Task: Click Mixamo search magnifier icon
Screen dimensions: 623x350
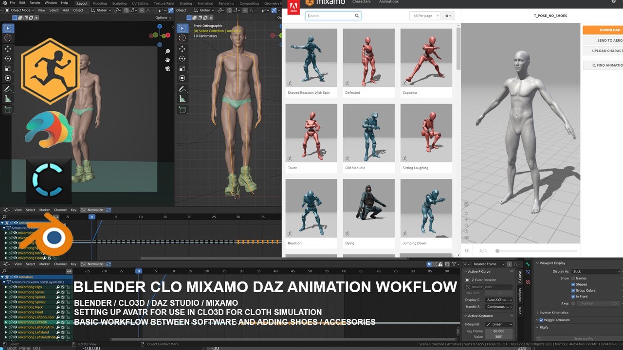Action: pos(357,16)
